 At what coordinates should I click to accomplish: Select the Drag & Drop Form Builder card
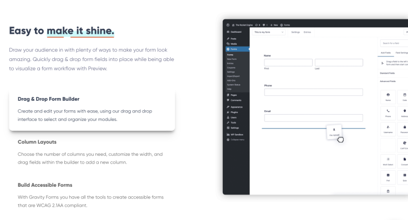[92, 110]
